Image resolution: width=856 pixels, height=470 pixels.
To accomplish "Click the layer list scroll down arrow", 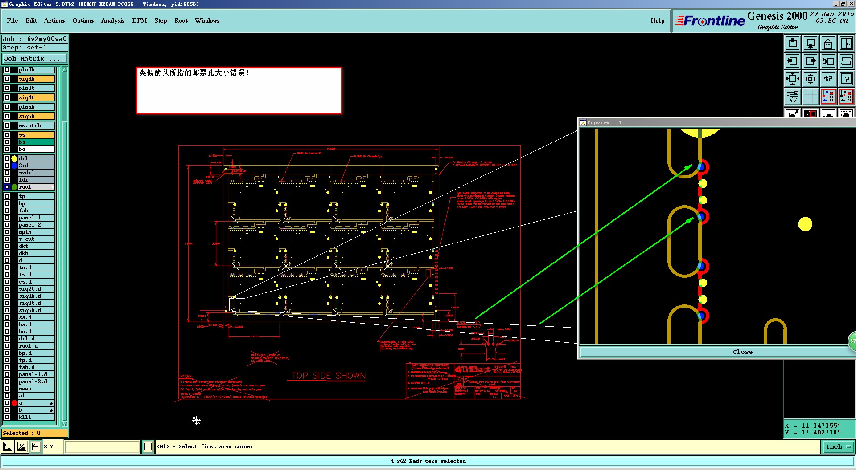I will coord(65,424).
